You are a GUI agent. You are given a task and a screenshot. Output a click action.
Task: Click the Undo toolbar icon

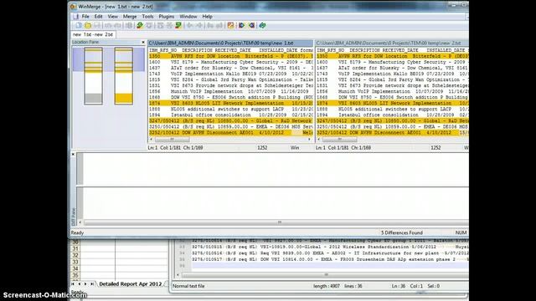click(108, 25)
